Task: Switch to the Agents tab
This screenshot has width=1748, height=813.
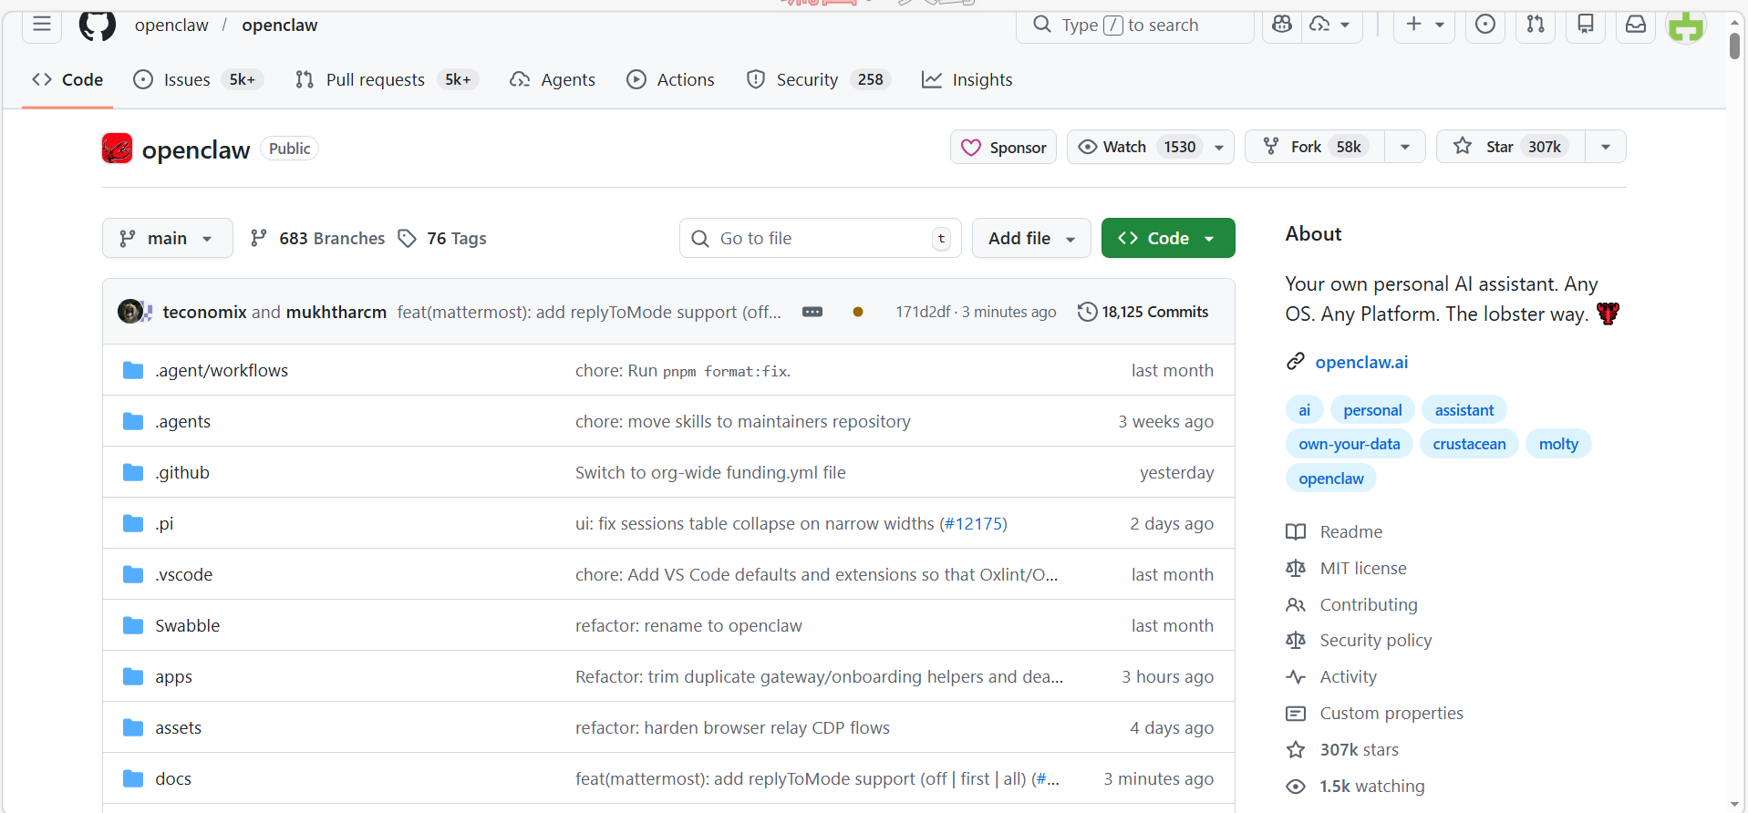Action: click(553, 79)
